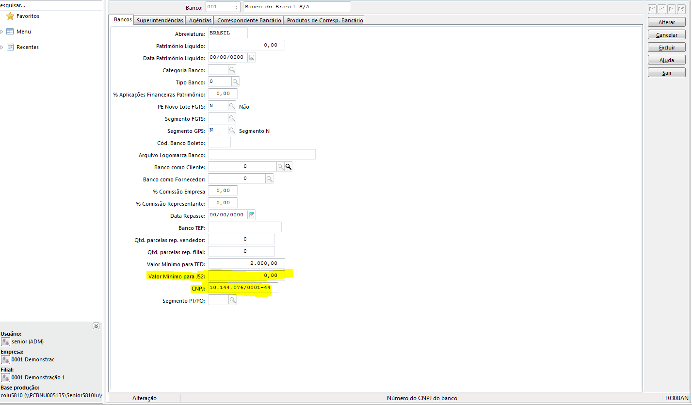This screenshot has height=405, width=692.
Task: Switch to the Agências tab
Action: (x=200, y=20)
